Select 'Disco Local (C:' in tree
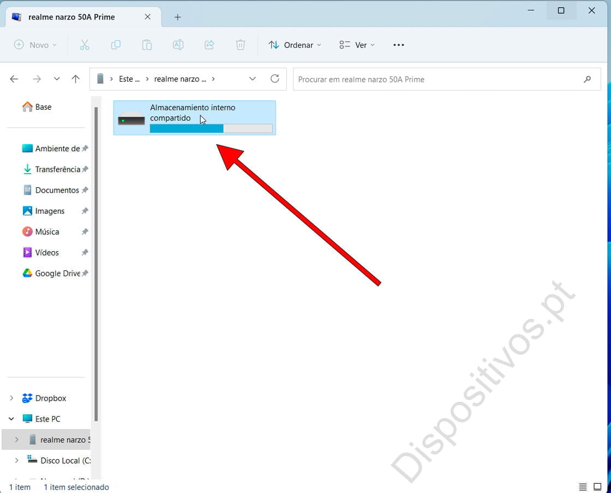 (x=59, y=461)
